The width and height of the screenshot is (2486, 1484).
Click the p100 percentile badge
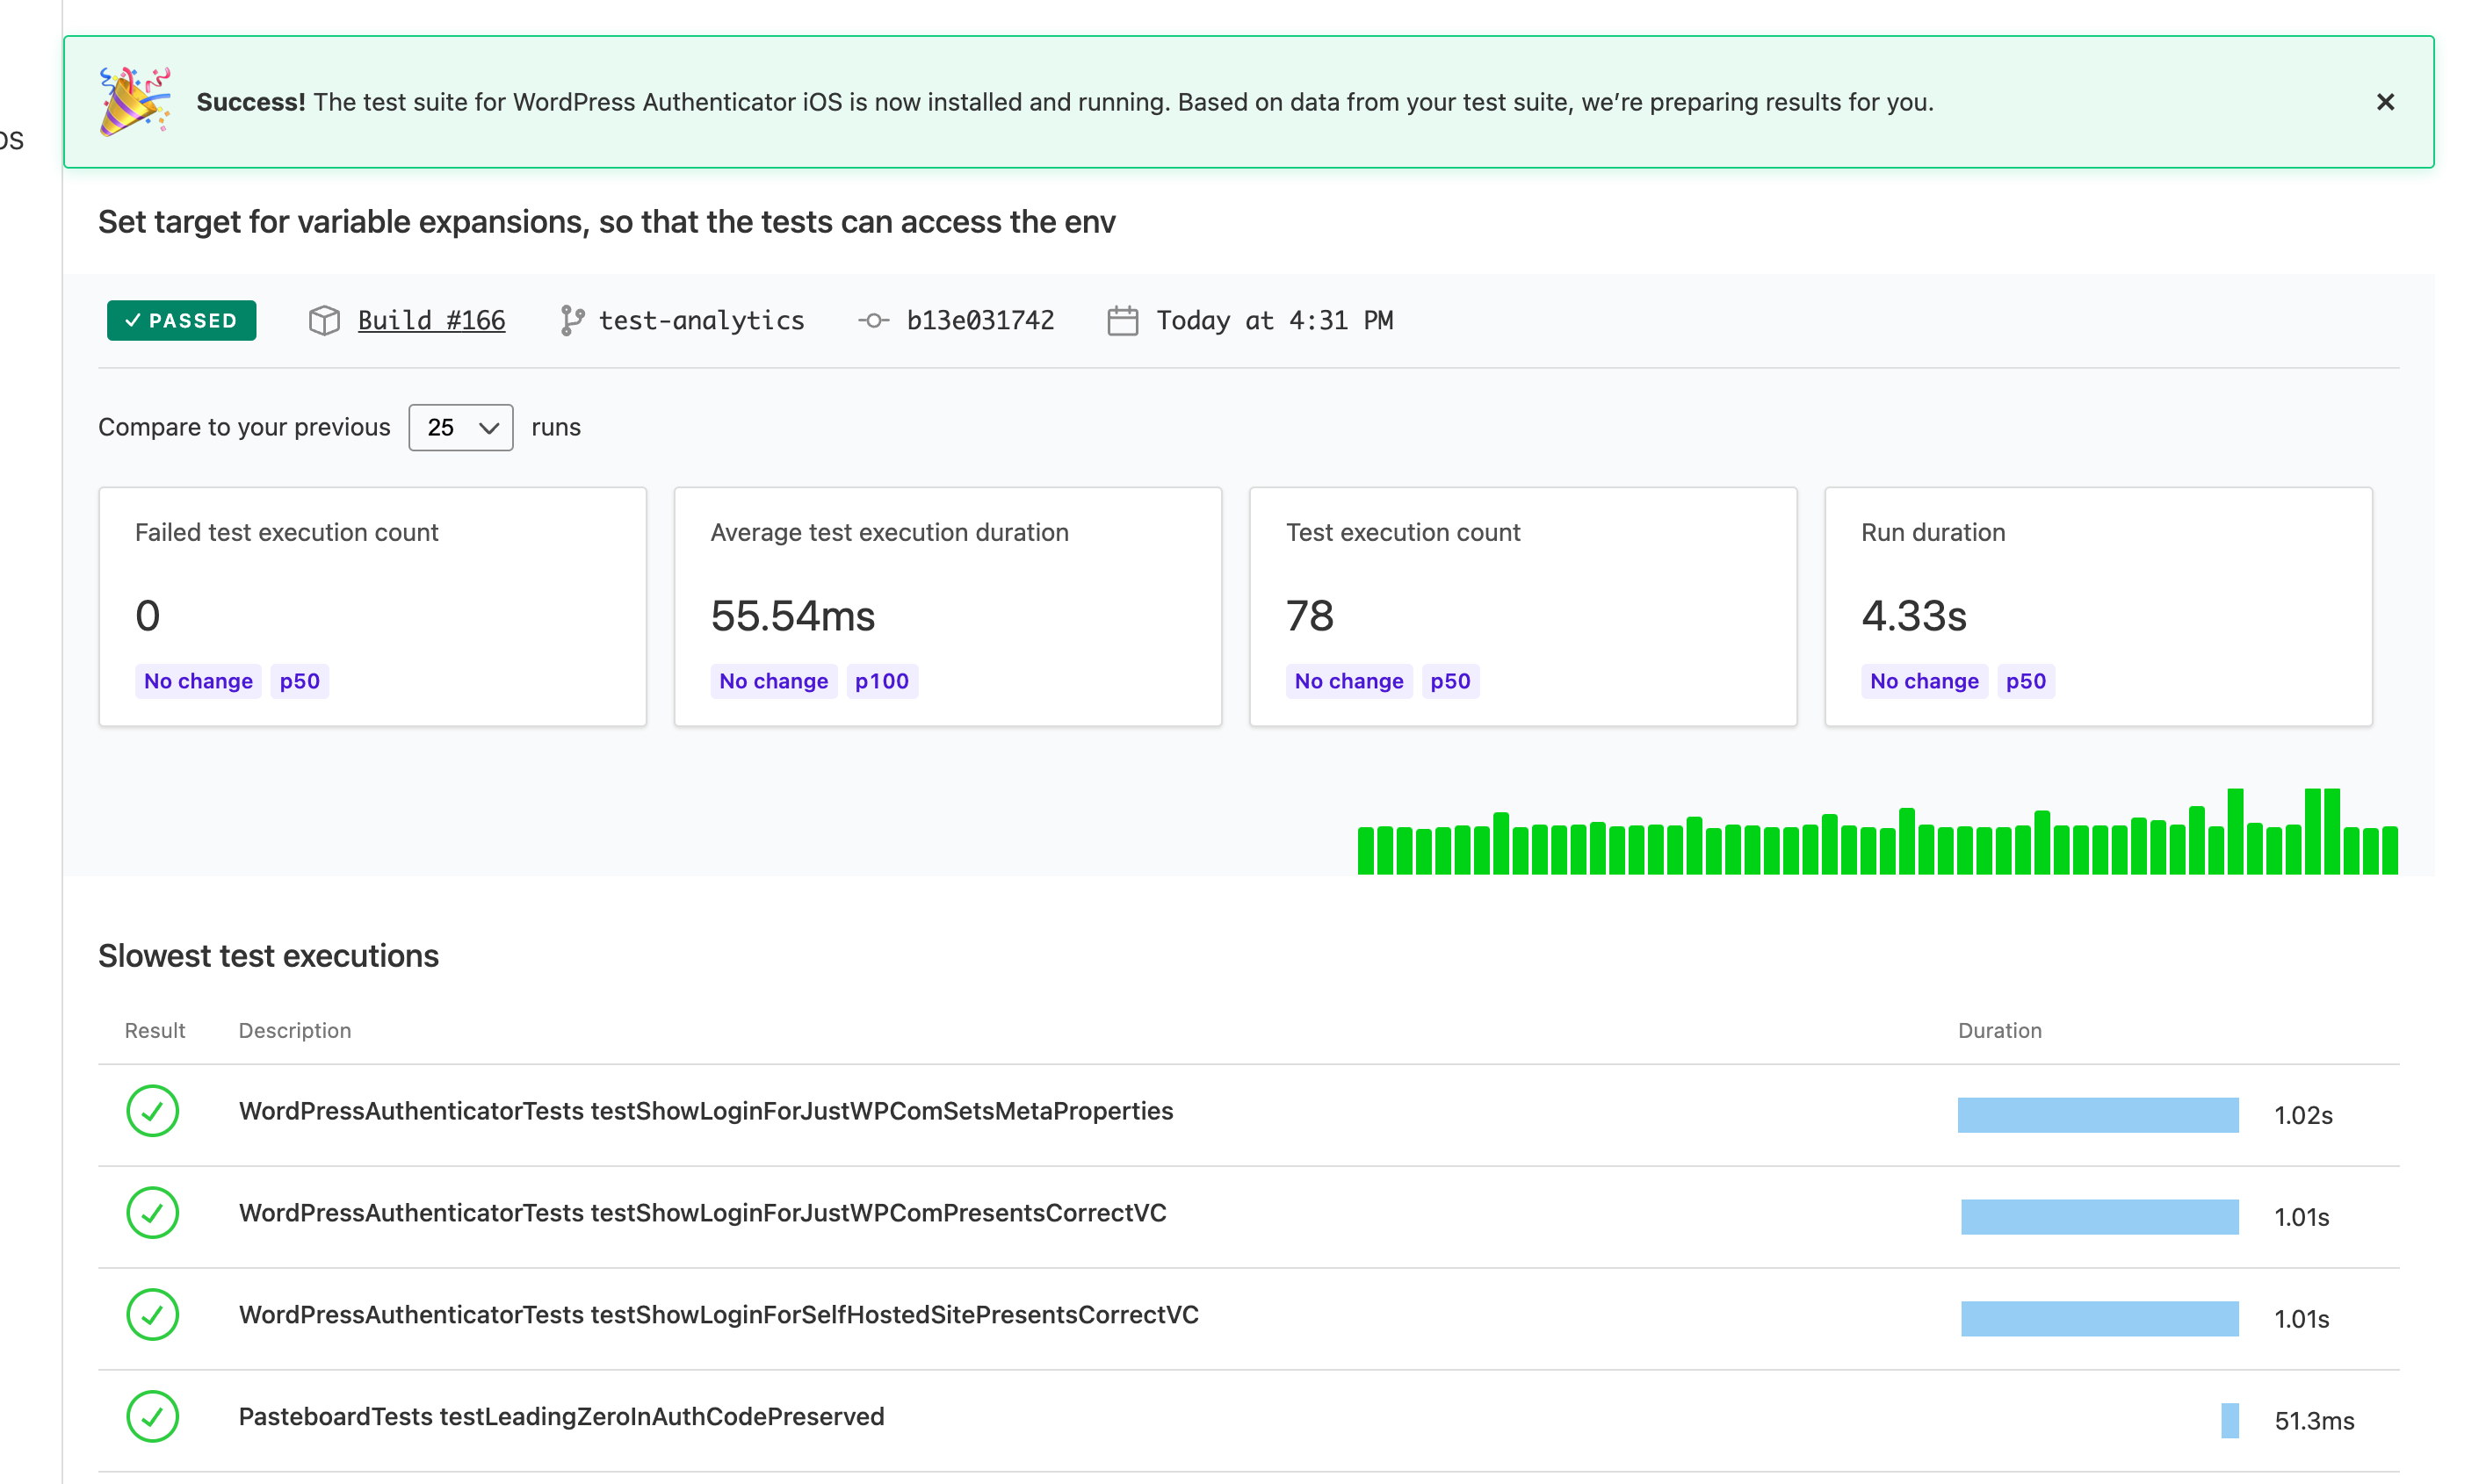point(881,681)
